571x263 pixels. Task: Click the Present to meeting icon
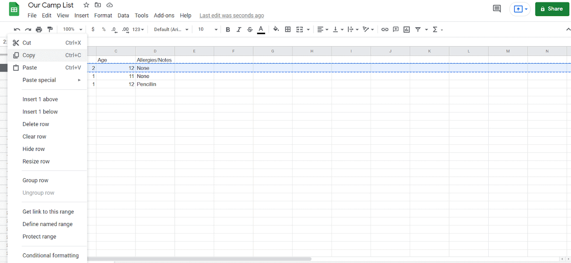pos(519,9)
